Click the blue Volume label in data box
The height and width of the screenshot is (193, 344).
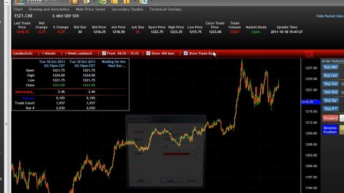point(28,98)
